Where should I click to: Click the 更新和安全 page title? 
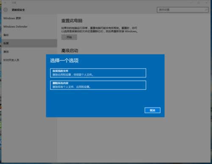pyautogui.click(x=18, y=10)
